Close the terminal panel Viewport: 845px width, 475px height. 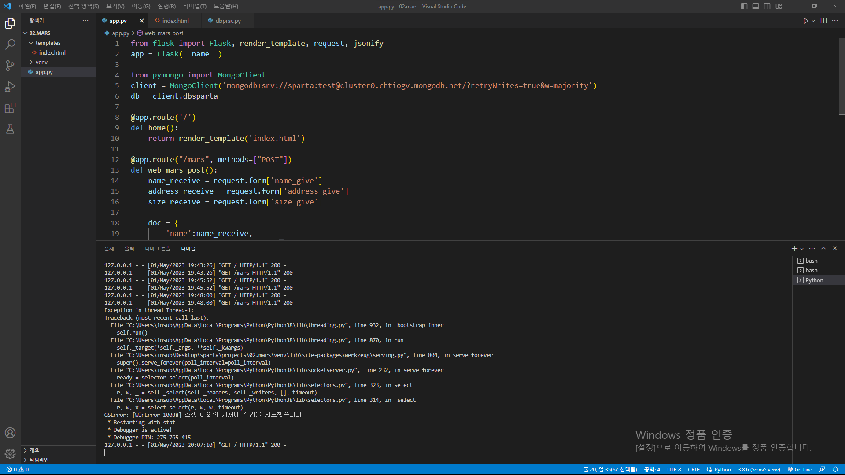click(x=835, y=248)
